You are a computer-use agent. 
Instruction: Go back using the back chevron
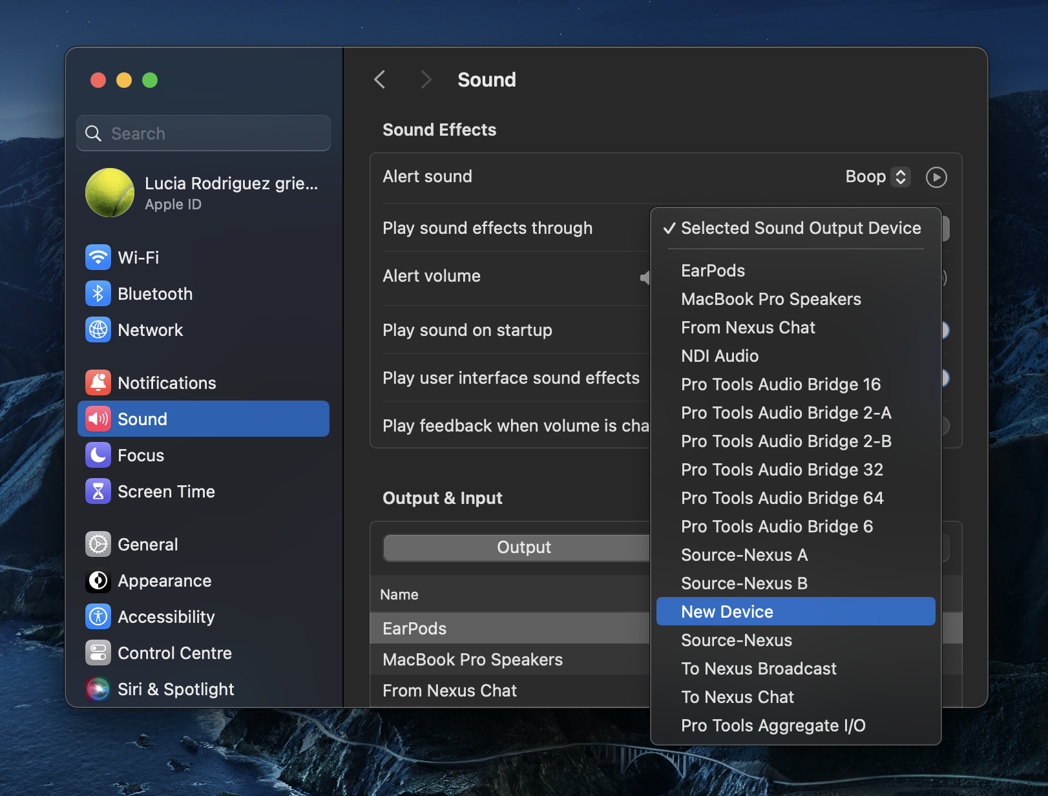tap(380, 80)
